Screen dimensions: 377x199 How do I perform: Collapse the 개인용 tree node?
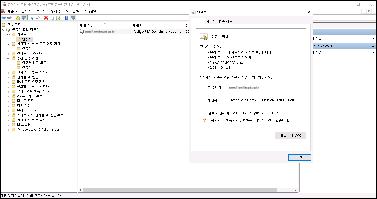click(8, 34)
